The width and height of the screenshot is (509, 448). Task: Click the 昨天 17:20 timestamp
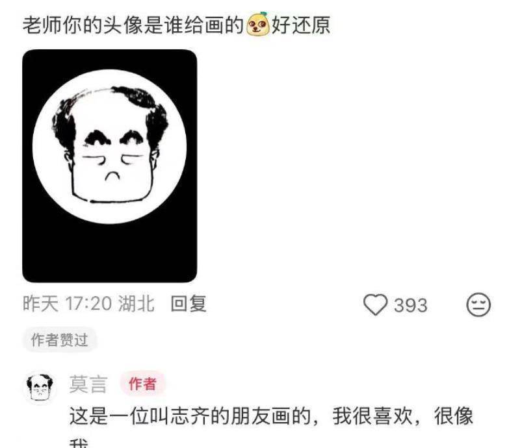point(67,304)
